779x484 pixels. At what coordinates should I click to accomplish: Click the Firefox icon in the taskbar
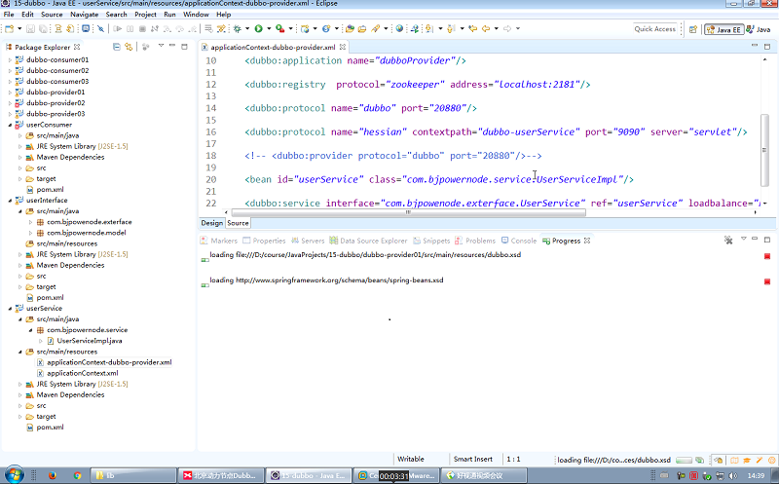click(x=52, y=474)
